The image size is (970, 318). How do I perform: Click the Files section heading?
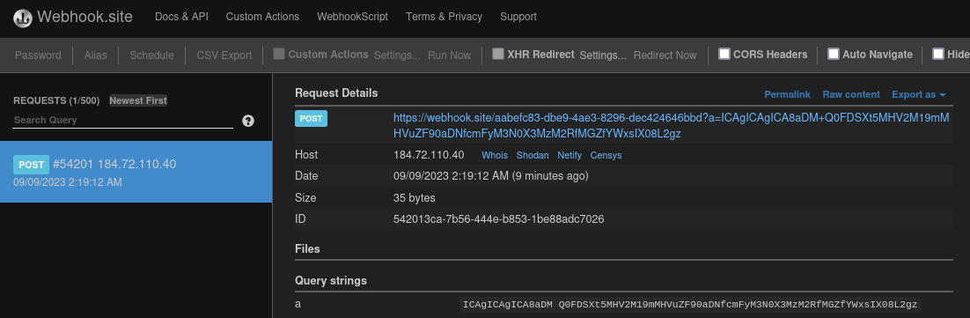coord(307,248)
